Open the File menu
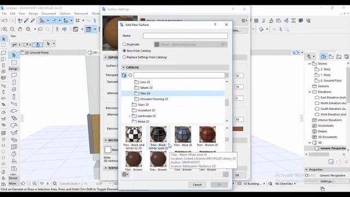This screenshot has height=197, width=350. (4, 13)
